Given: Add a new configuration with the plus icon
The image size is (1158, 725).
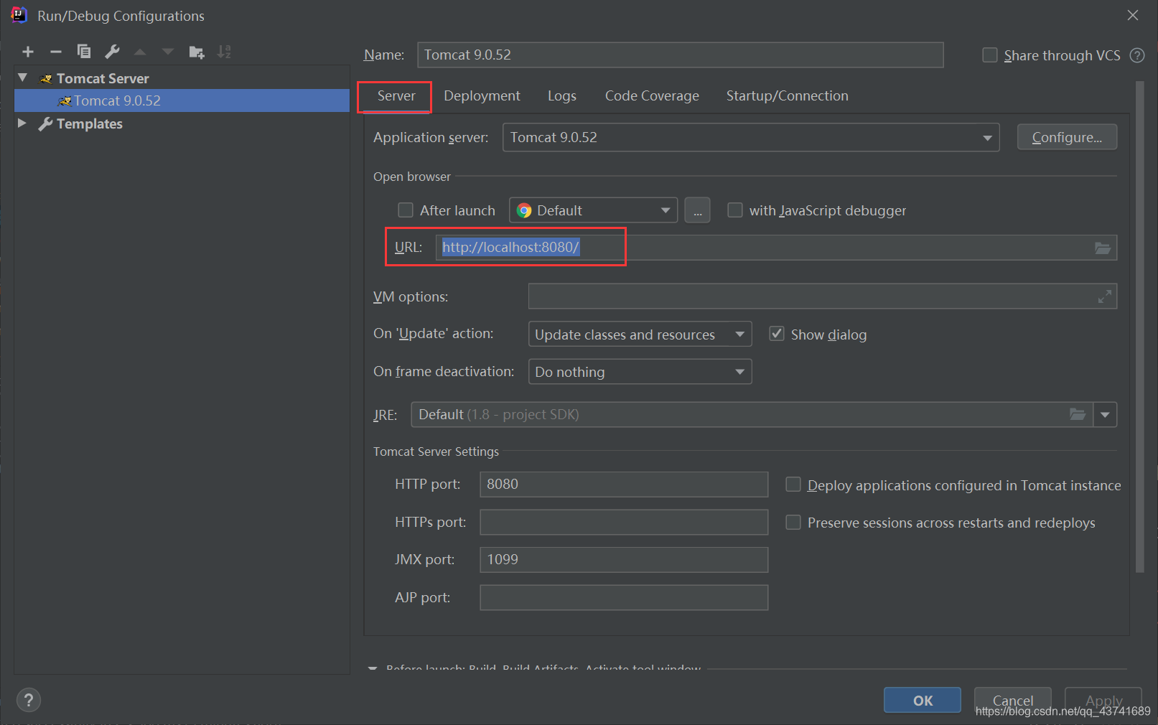Looking at the screenshot, I should pyautogui.click(x=28, y=52).
